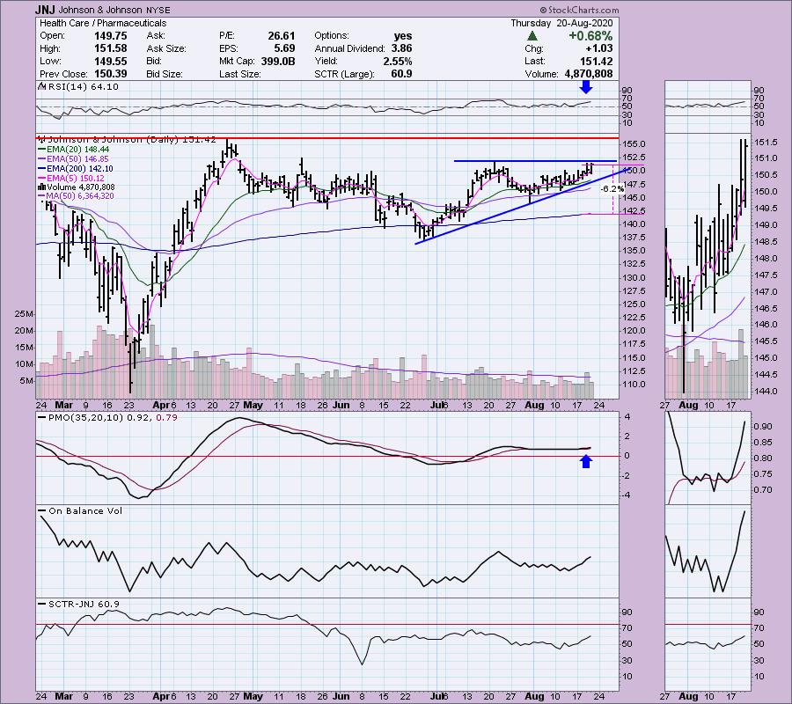Click the date 'Thursday 20-Aug-2020'
This screenshot has width=792, height=704.
561,23
